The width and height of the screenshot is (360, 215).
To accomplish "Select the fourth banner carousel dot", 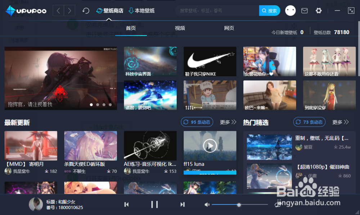I will click(x=110, y=104).
